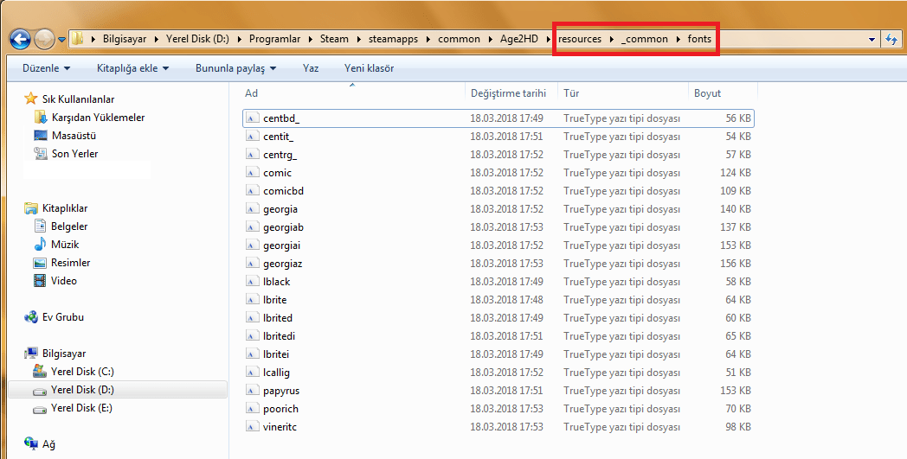Open Yerel Disk (E:) in the sidebar
This screenshot has width=907, height=459.
[x=81, y=408]
